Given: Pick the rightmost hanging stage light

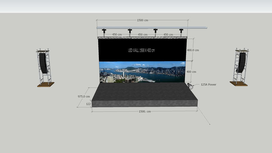Looking at the screenshot, I should [181, 30].
